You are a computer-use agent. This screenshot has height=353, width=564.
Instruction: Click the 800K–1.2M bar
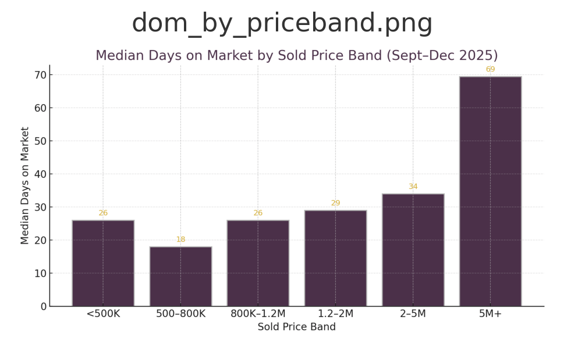(258, 263)
